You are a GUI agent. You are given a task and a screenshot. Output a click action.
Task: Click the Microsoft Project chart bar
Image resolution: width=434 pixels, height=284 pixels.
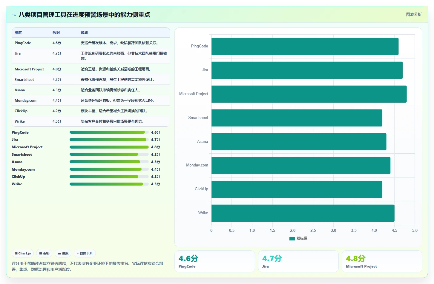pyautogui.click(x=309, y=94)
